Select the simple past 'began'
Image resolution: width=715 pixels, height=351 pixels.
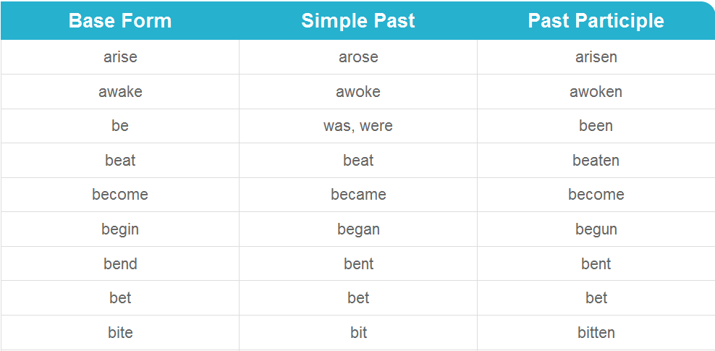[358, 229]
